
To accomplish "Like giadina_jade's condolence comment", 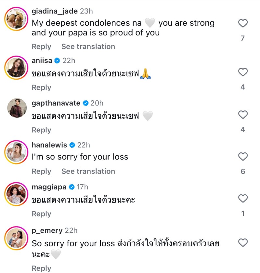I will click(243, 23).
